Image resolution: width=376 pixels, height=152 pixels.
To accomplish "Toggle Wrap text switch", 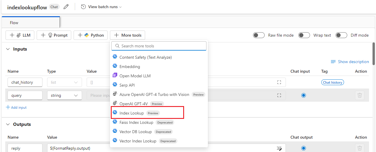I will click(x=304, y=35).
